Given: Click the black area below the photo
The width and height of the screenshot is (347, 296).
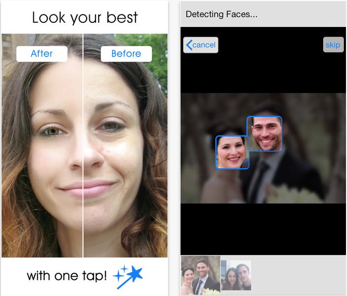Looking at the screenshot, I should 263,229.
